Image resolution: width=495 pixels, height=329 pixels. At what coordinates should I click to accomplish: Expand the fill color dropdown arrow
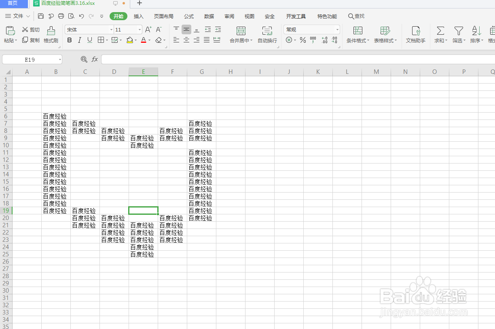(x=136, y=40)
